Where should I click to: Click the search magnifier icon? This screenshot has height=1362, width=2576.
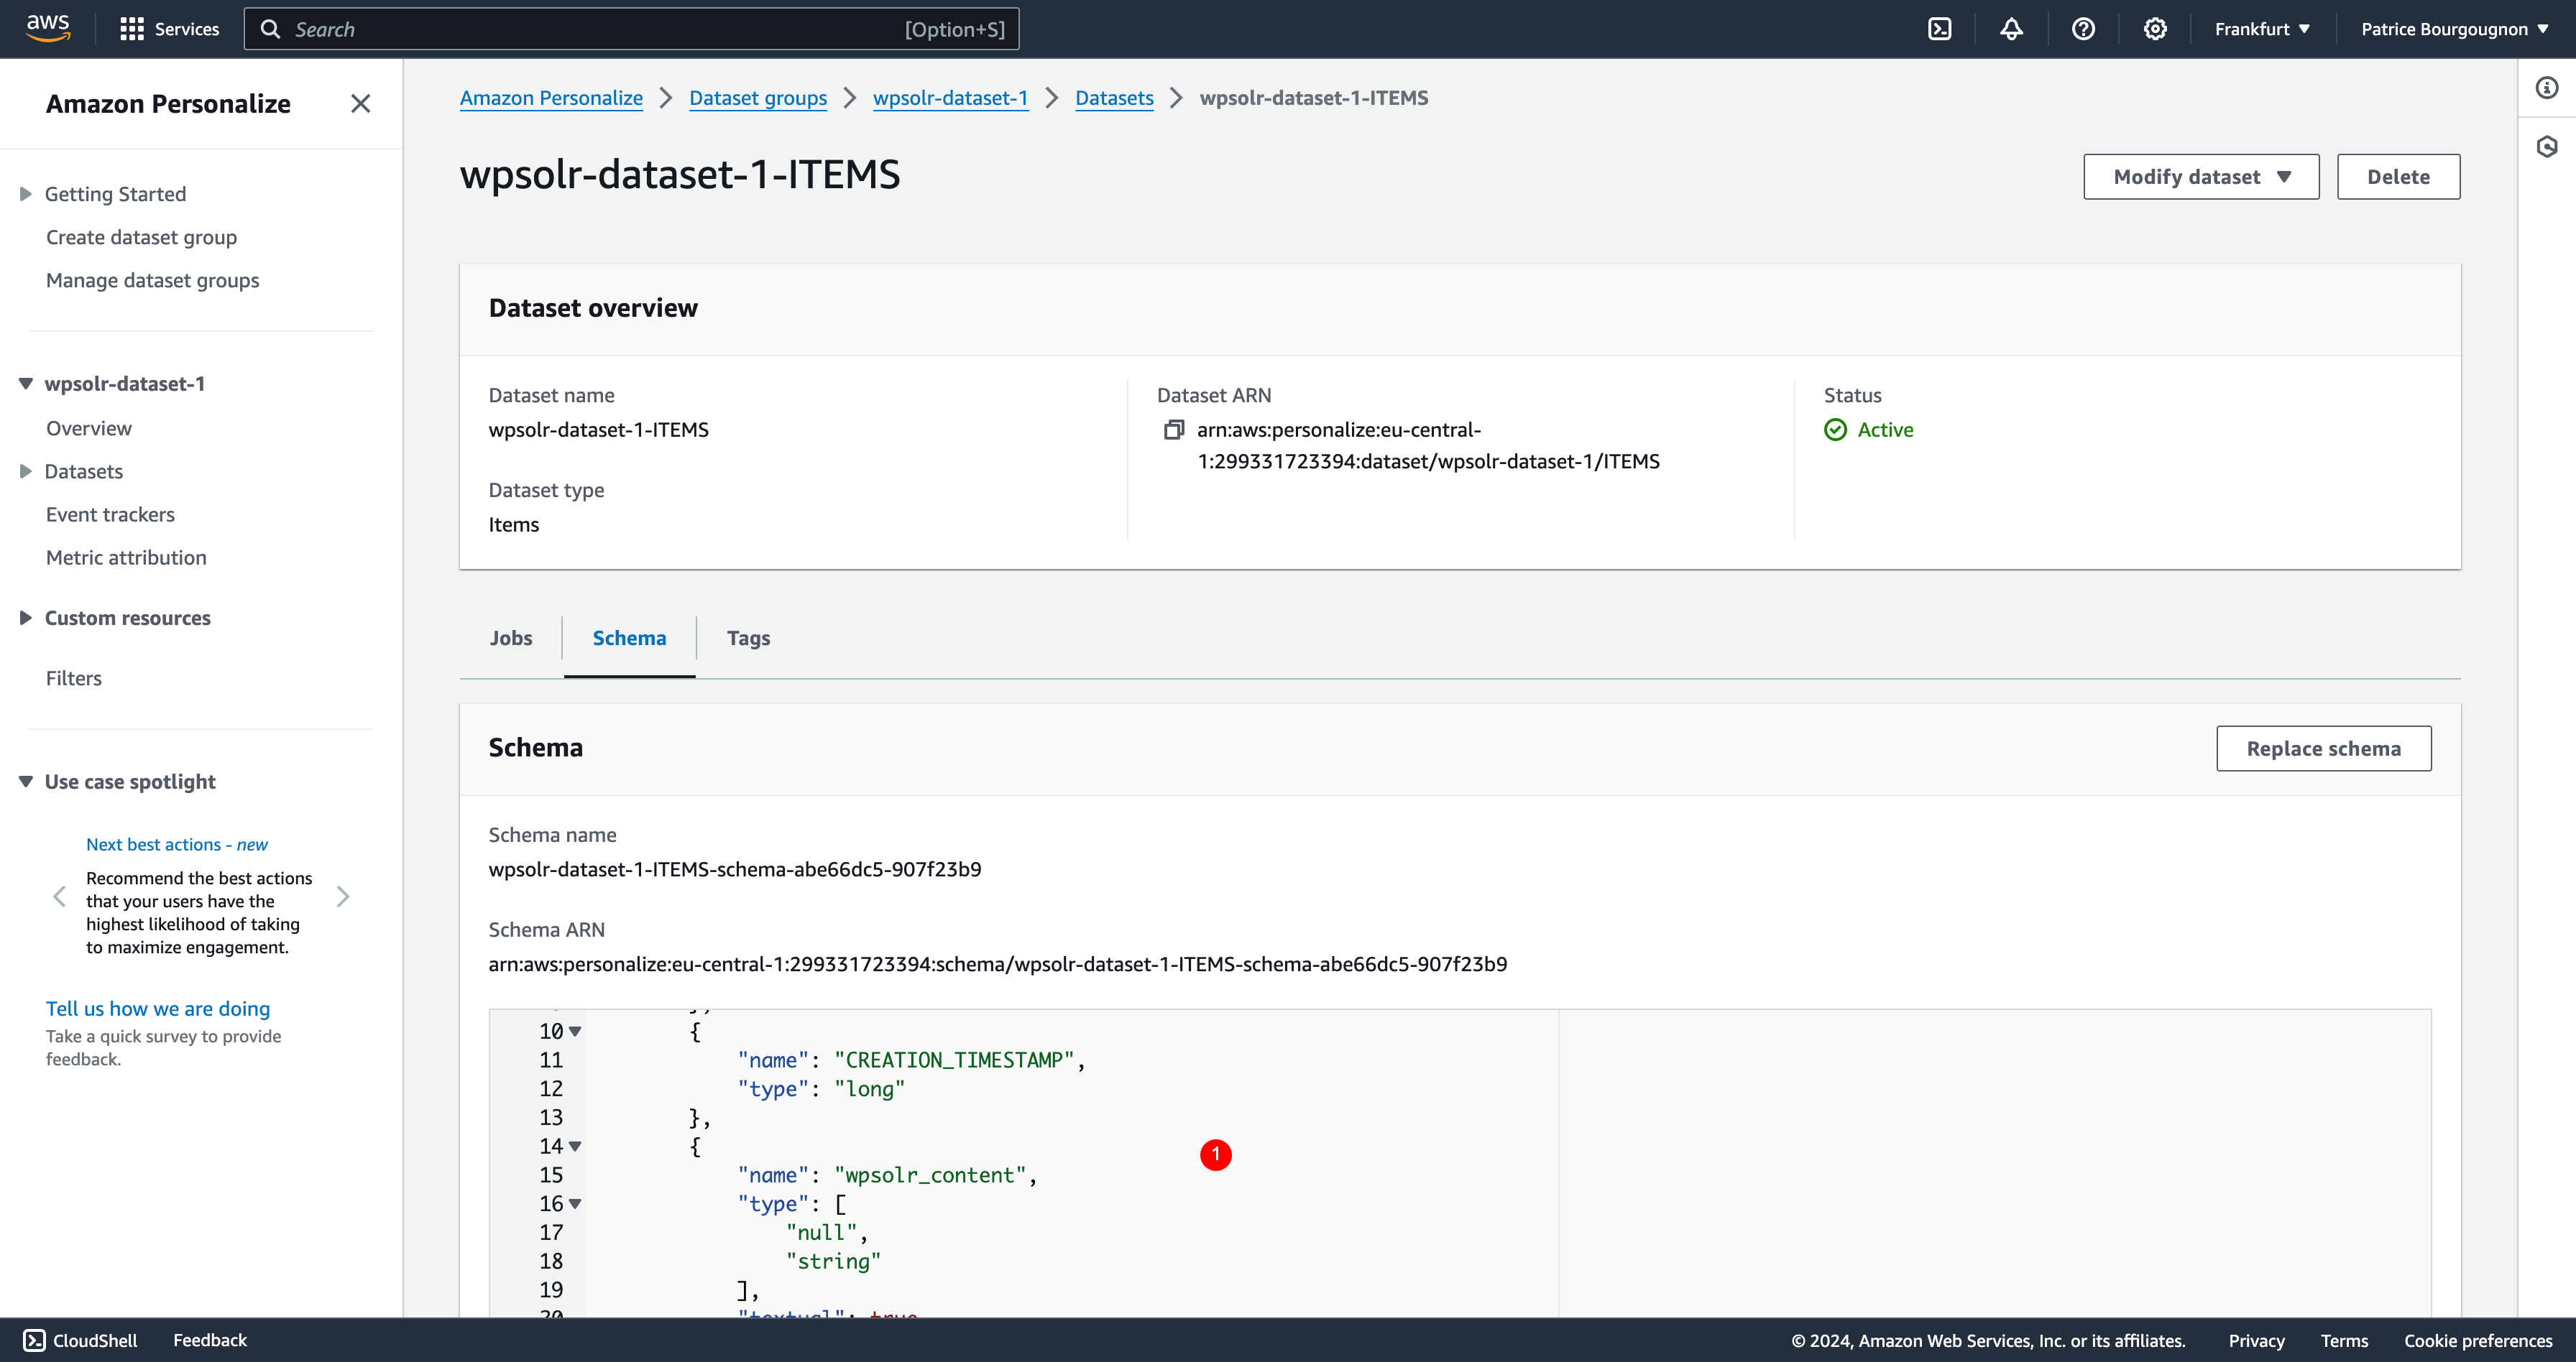(270, 29)
